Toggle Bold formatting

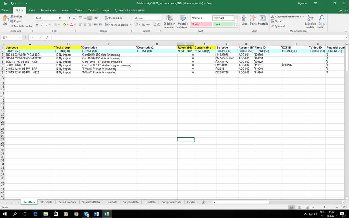pyautogui.click(x=37, y=25)
